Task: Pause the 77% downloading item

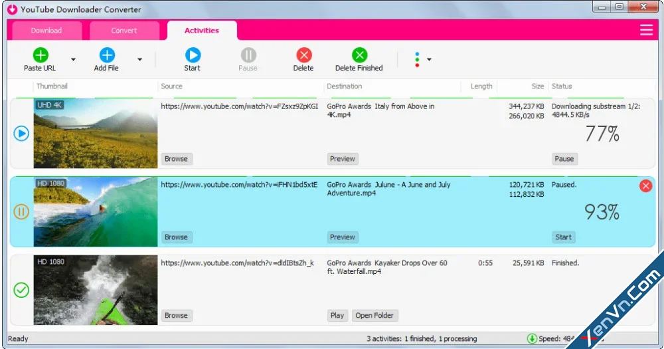Action: click(x=564, y=159)
